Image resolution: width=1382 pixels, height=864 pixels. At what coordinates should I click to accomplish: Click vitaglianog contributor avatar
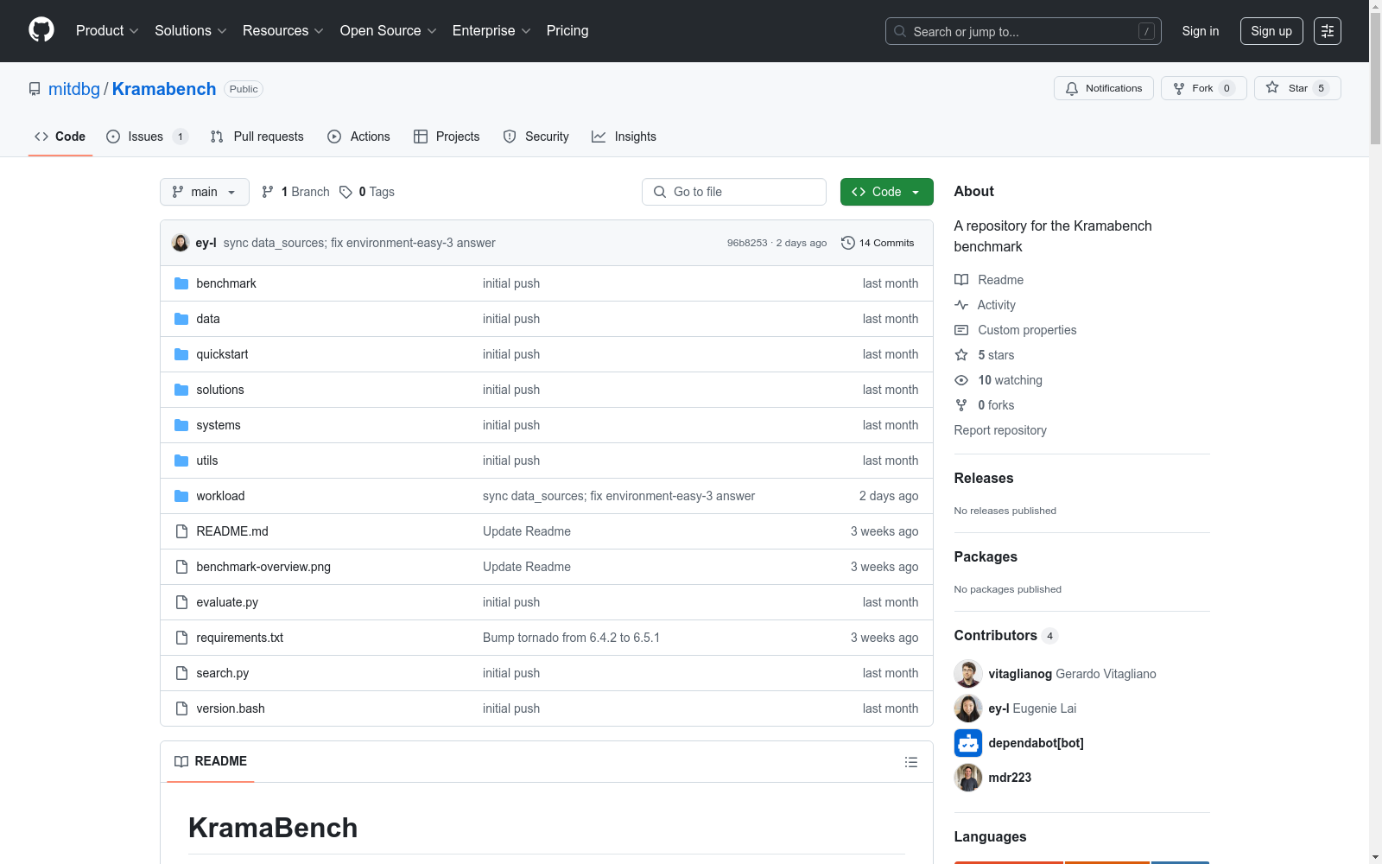click(x=968, y=674)
